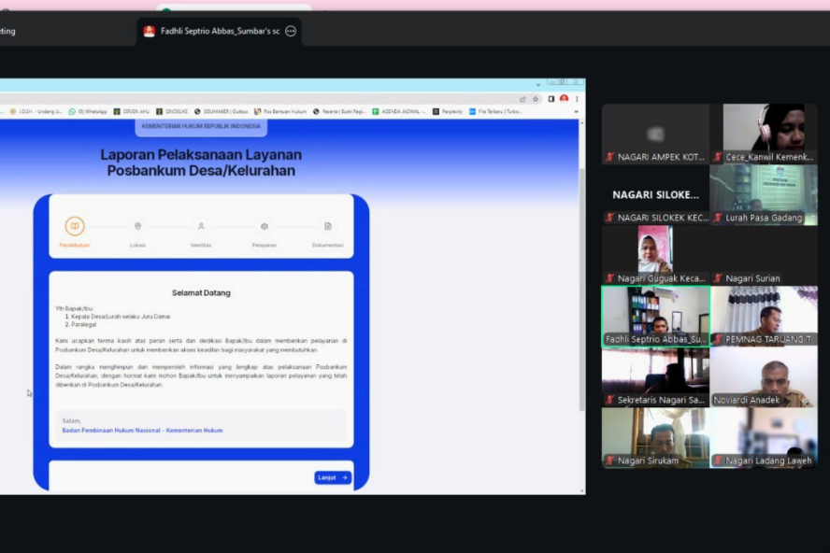Click the browser profile avatar icon

(x=564, y=99)
